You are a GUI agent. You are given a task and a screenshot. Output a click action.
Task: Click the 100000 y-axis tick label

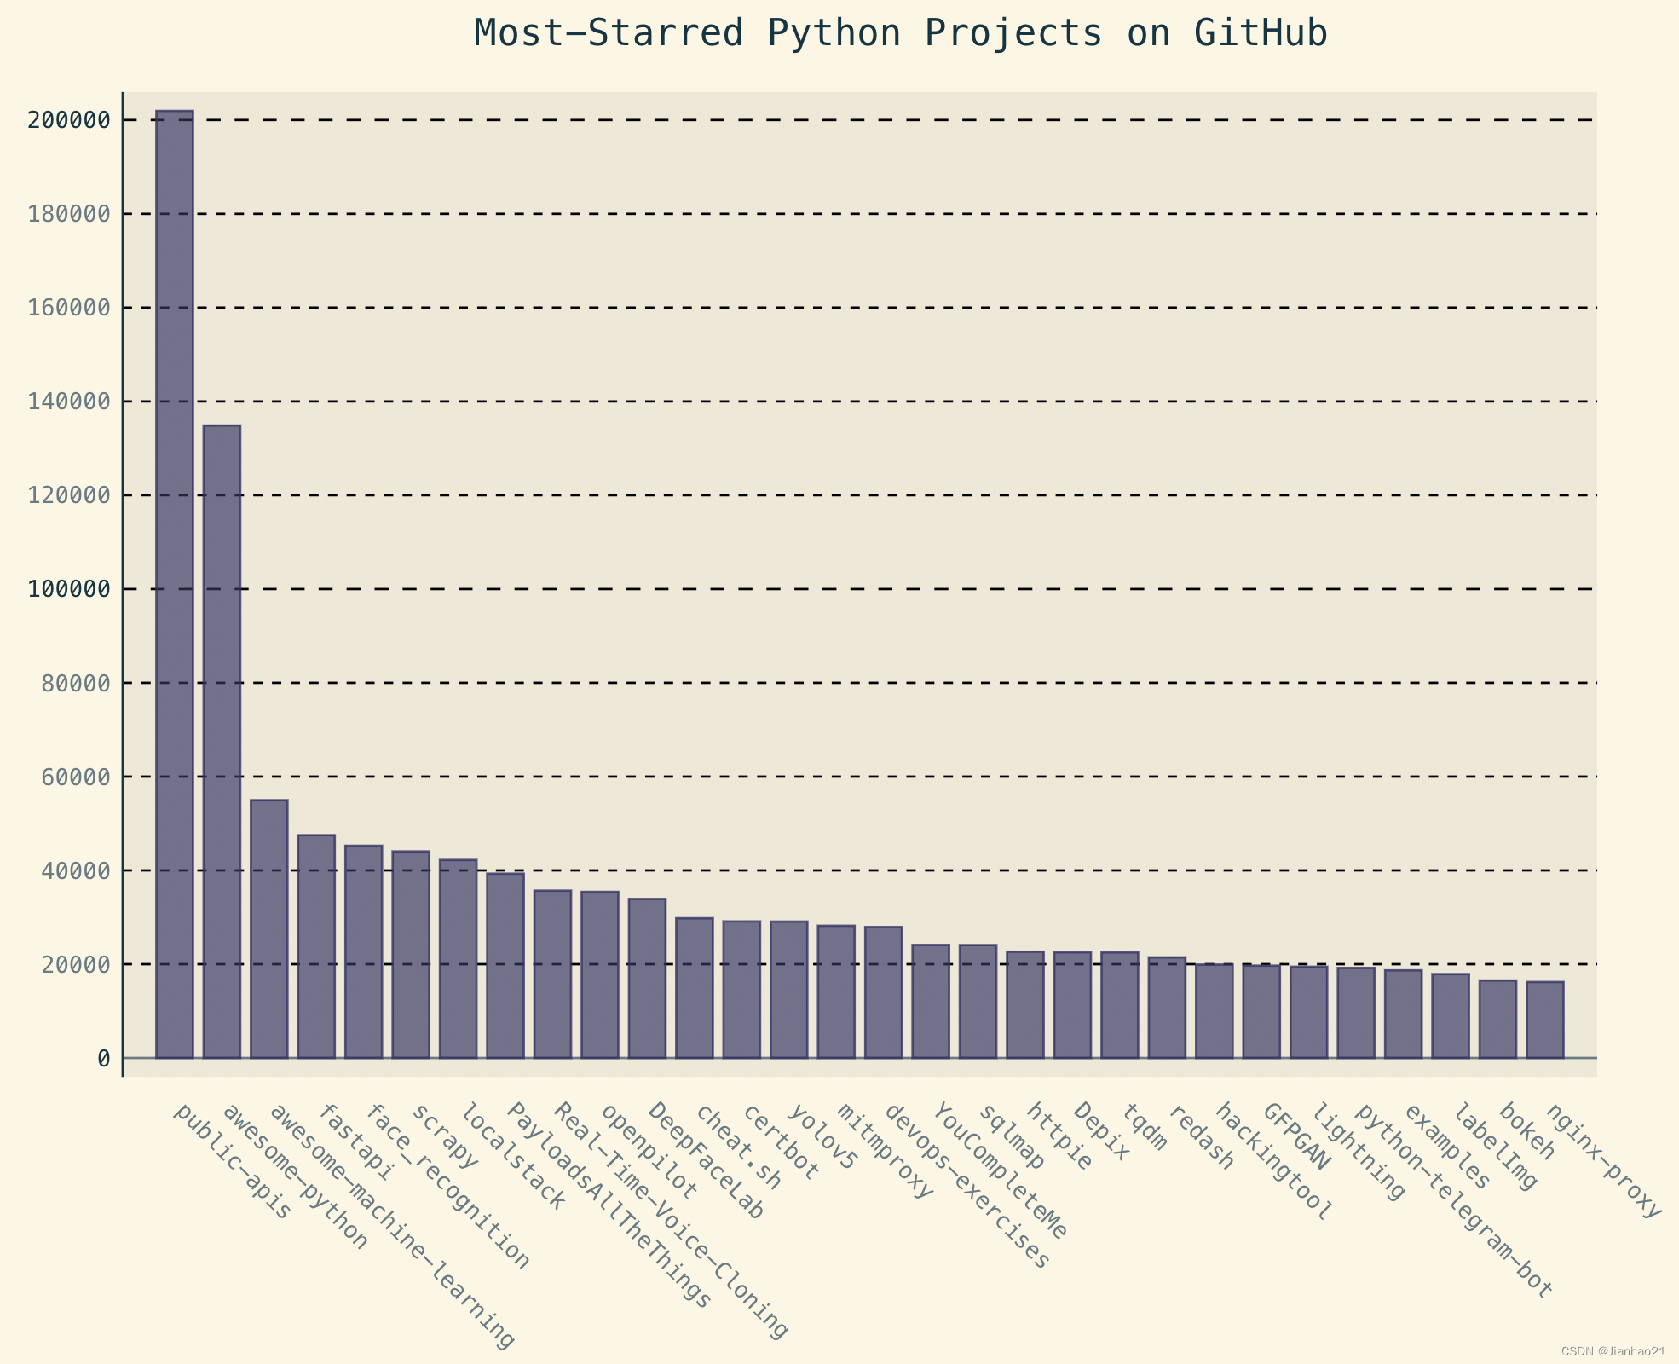click(x=69, y=589)
